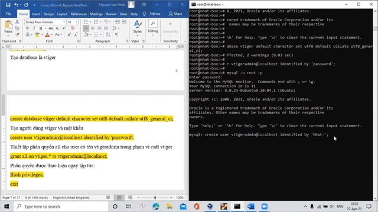Image resolution: width=378 pixels, height=212 pixels.
Task: Click English (United Kingdom) language indicator
Action: (71, 198)
